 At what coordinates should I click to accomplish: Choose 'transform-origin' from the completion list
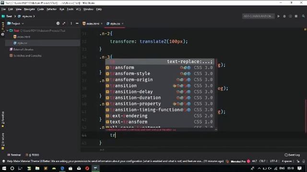pyautogui.click(x=160, y=80)
